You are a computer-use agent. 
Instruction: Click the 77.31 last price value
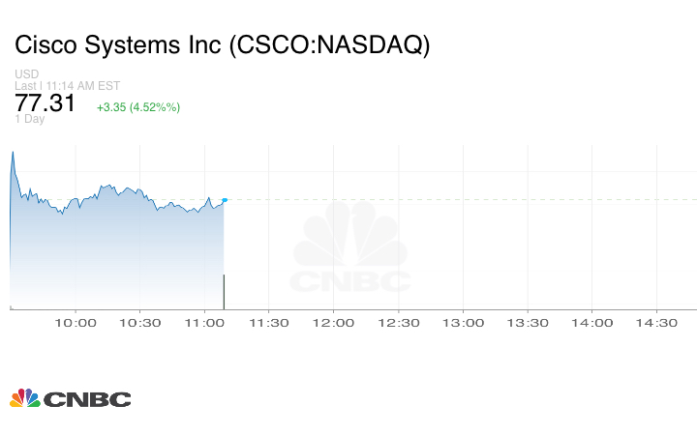pyautogui.click(x=45, y=103)
